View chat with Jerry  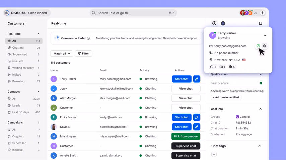[x=186, y=89]
